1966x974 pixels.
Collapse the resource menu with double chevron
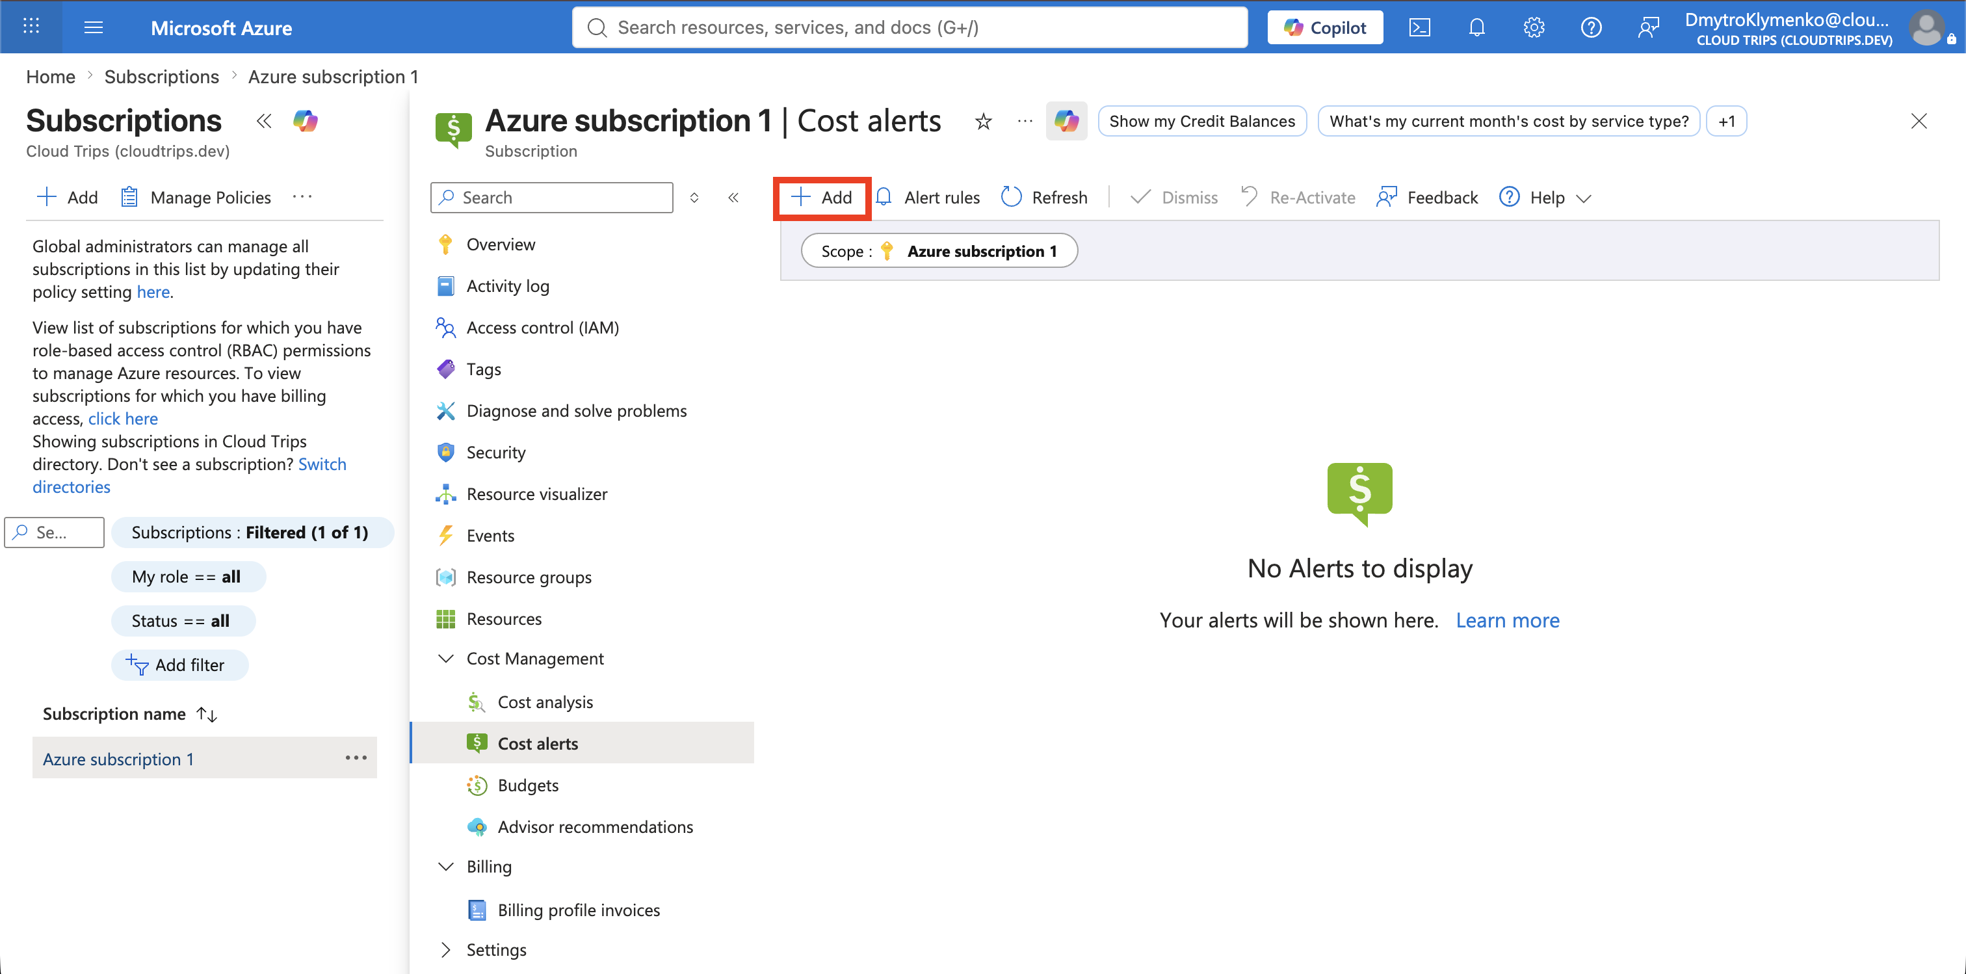point(733,197)
